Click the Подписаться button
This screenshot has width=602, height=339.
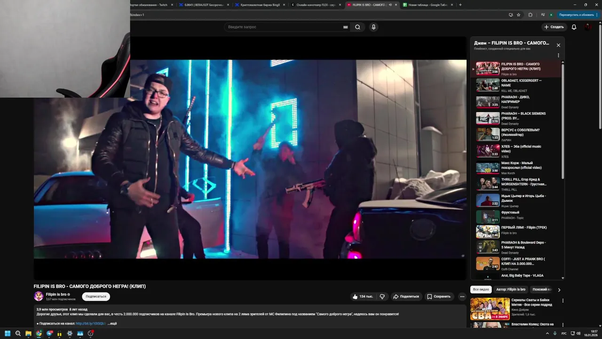pyautogui.click(x=96, y=297)
